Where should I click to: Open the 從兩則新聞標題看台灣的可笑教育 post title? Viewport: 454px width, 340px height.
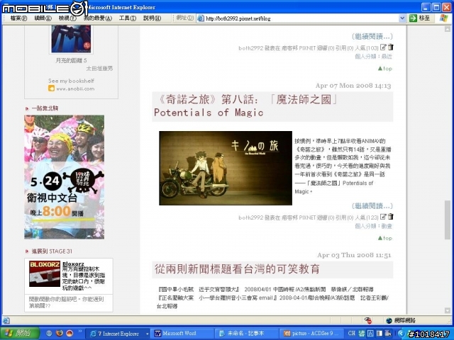pyautogui.click(x=237, y=269)
